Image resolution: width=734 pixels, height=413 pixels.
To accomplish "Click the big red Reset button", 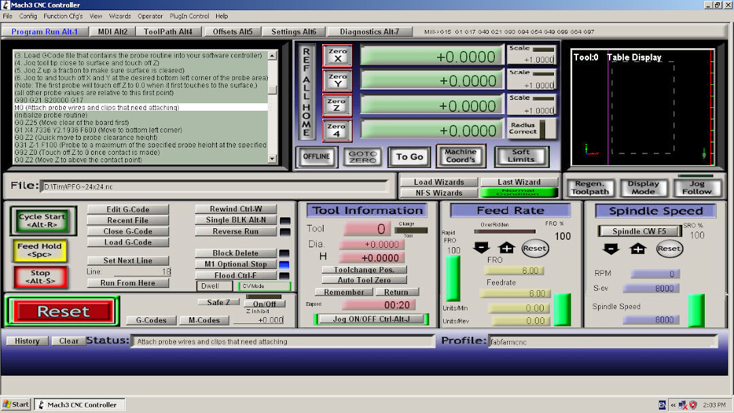I will click(63, 311).
